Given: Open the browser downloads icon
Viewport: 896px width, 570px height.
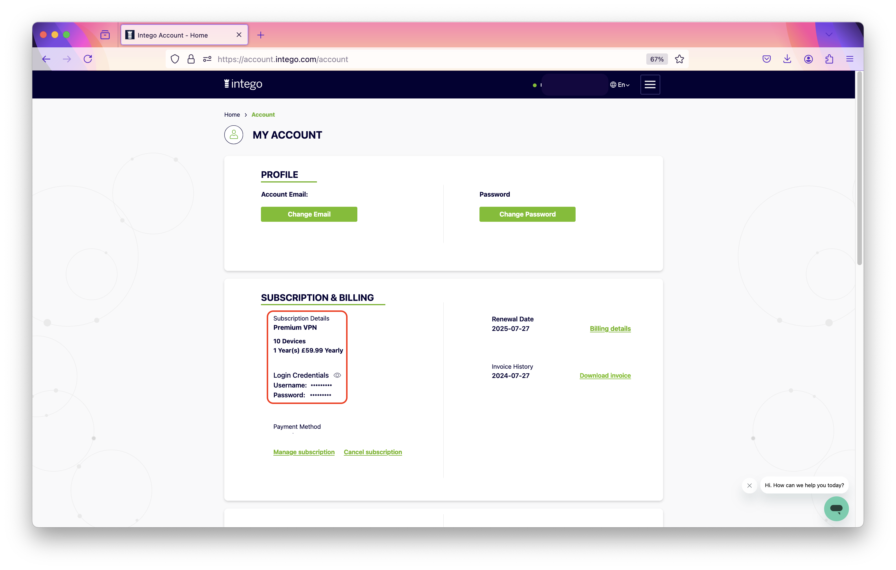Looking at the screenshot, I should [x=787, y=59].
